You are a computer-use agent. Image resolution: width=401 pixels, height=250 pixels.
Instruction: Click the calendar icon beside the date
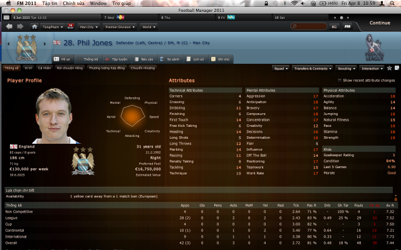tap(6, 17)
